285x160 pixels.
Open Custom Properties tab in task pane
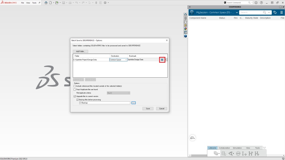click(x=185, y=33)
